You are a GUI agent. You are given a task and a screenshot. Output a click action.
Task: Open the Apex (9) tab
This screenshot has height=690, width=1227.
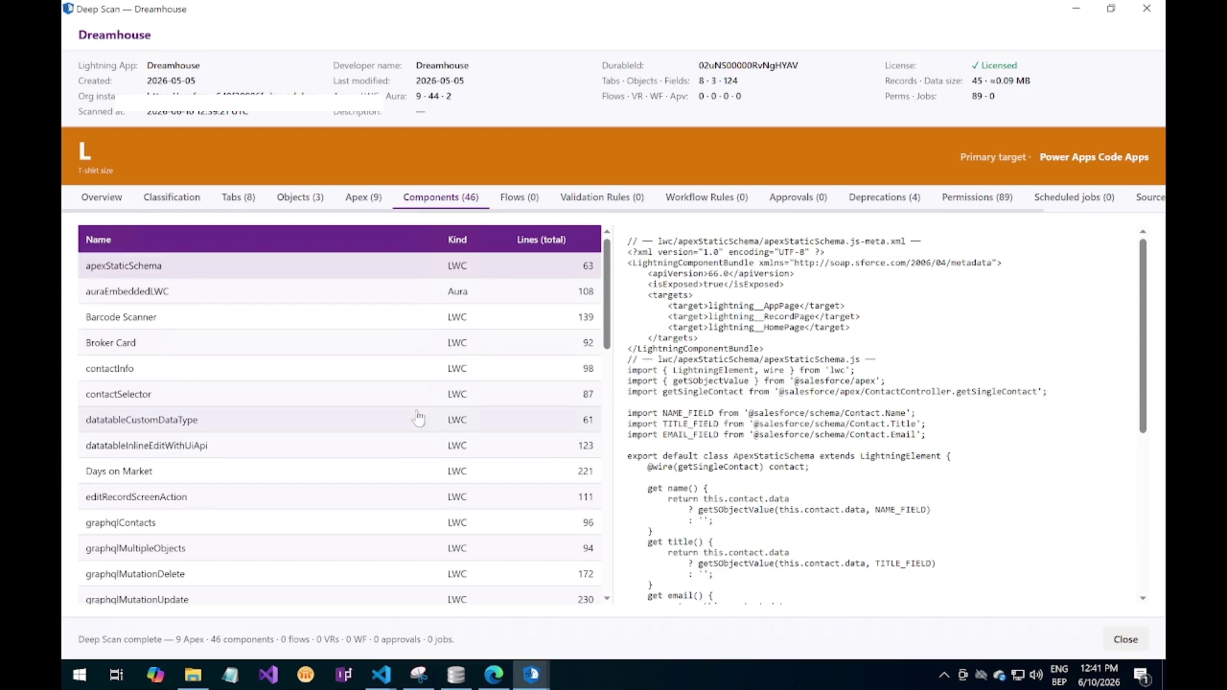click(363, 197)
